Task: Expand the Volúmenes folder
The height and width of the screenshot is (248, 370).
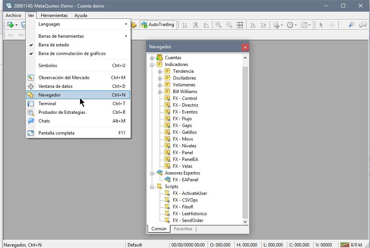Action: [x=160, y=85]
